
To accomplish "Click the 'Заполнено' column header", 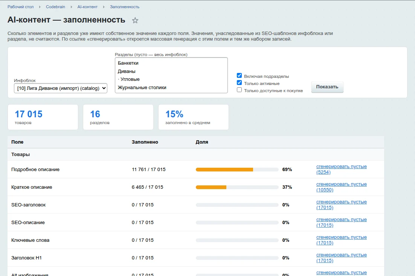I will 145,142.
